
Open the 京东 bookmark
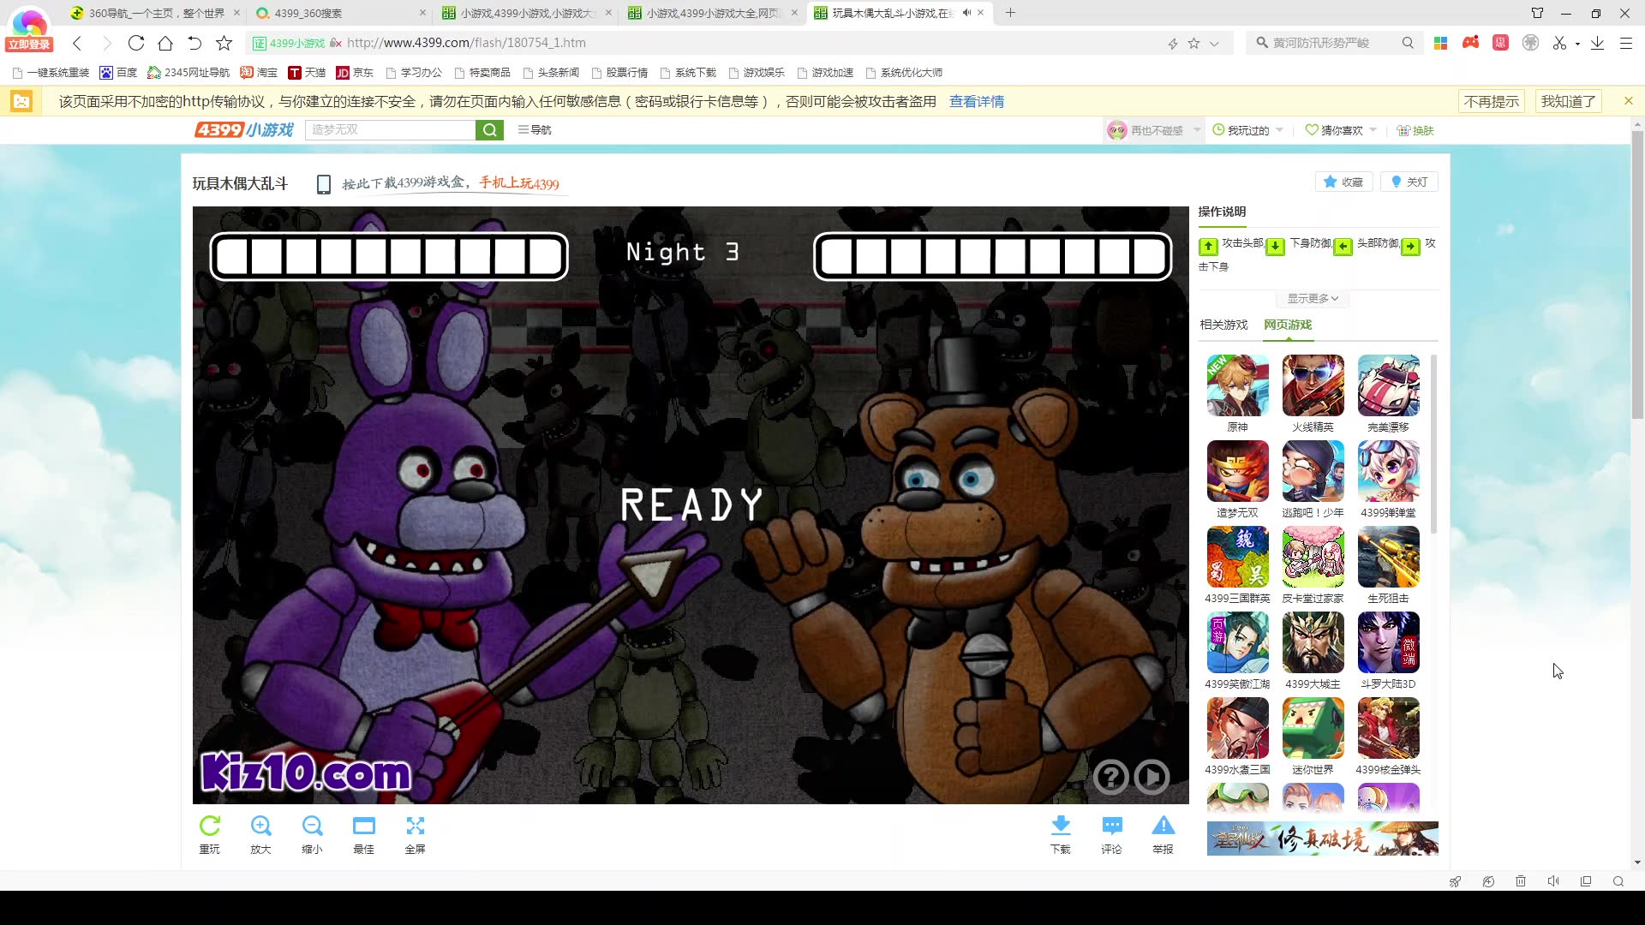coord(355,73)
